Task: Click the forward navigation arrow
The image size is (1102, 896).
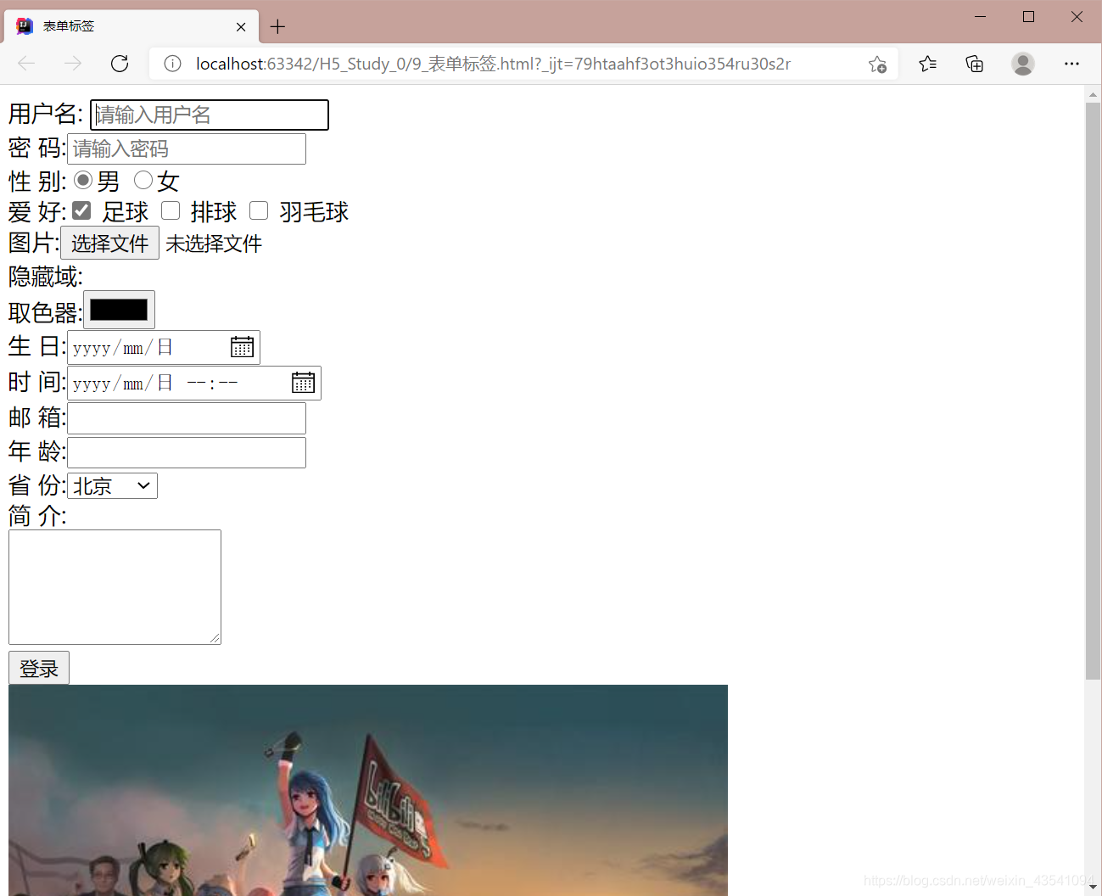Action: pos(72,64)
